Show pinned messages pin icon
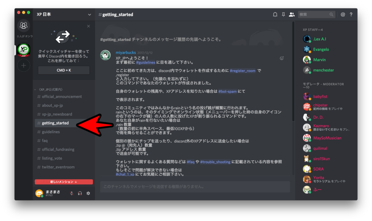 pos(283,14)
